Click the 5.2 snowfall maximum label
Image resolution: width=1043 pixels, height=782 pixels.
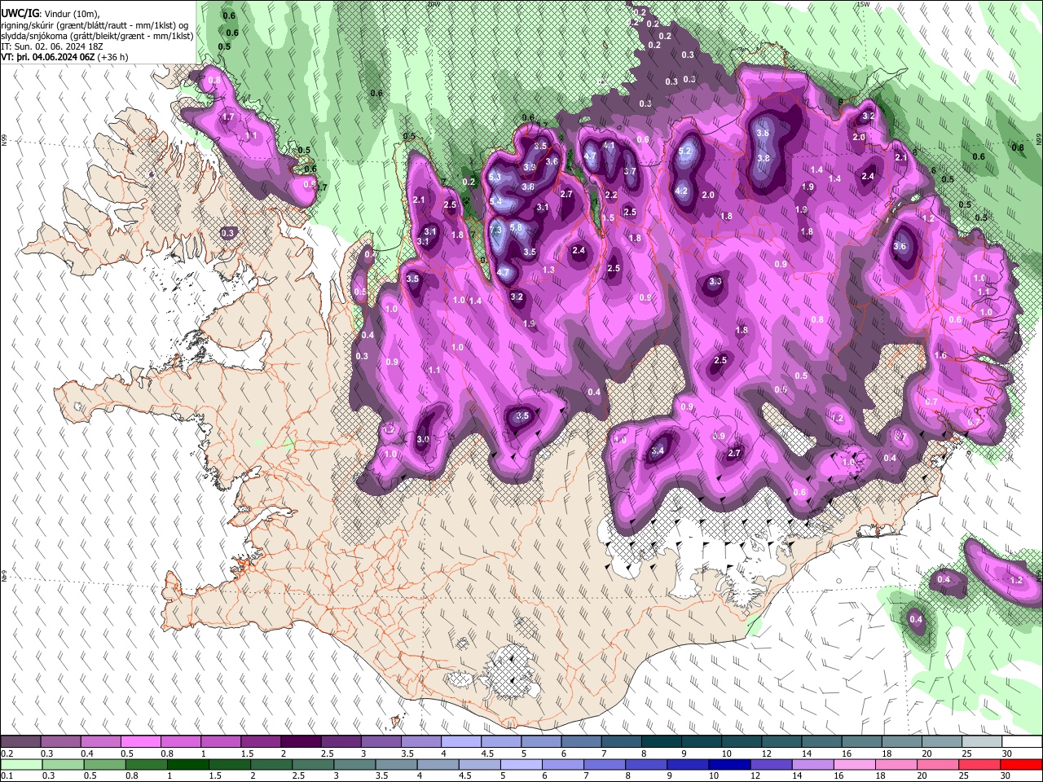[x=684, y=151]
